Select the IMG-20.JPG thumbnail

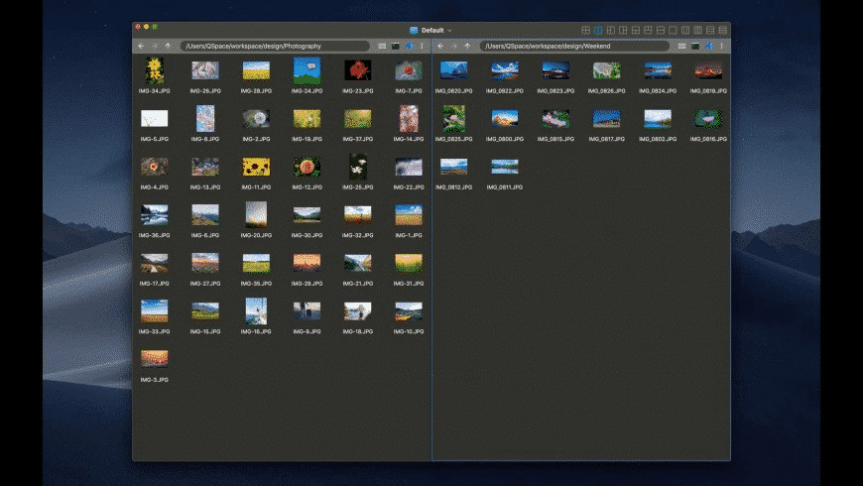tap(256, 214)
